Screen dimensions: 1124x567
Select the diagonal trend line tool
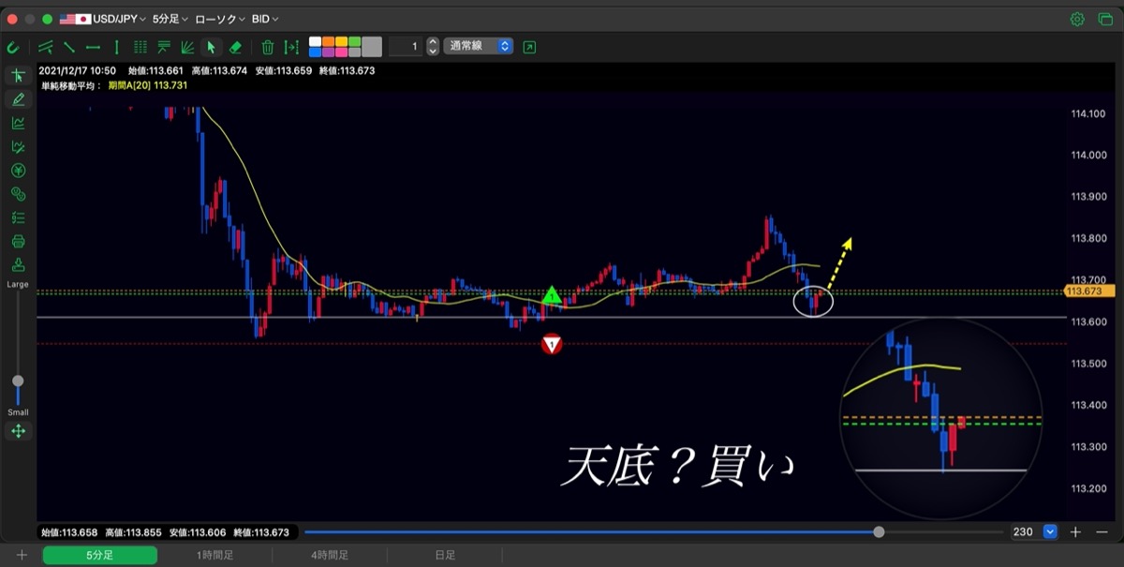[69, 47]
